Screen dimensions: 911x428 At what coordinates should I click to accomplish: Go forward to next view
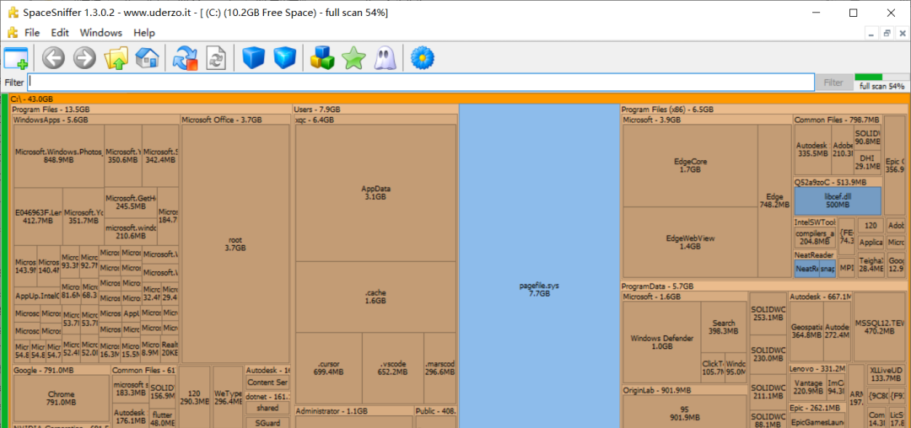[x=84, y=58]
